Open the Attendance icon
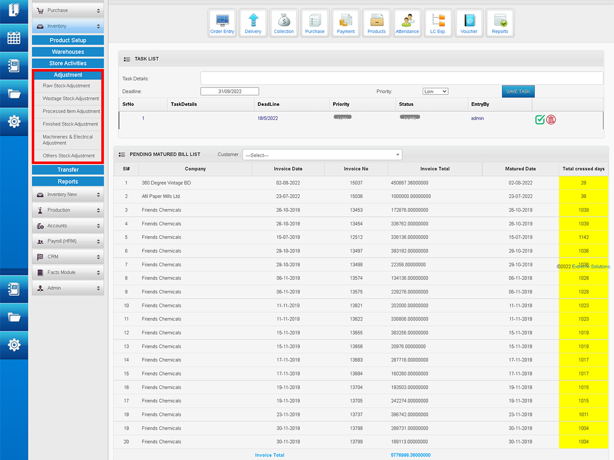The image size is (614, 460). point(407,24)
